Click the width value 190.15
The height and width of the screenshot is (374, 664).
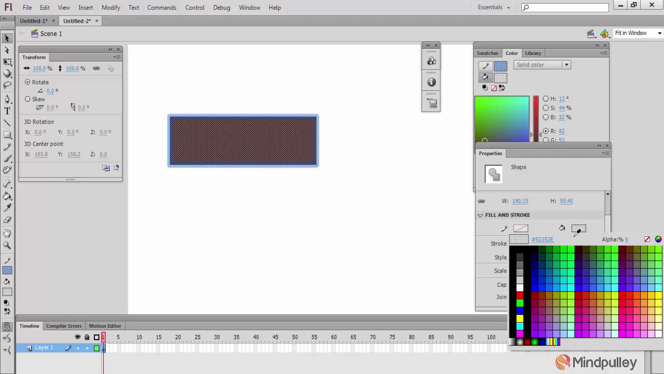click(520, 201)
